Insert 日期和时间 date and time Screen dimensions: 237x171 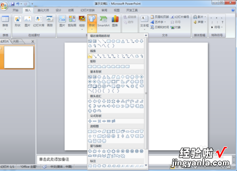click(160, 27)
